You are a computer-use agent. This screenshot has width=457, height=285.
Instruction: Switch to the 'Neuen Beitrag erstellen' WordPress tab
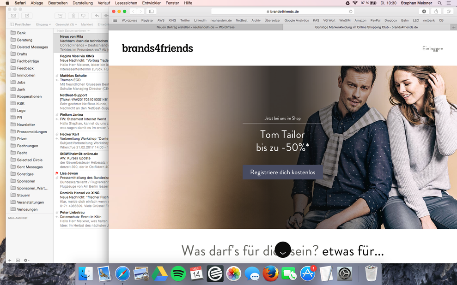(195, 27)
